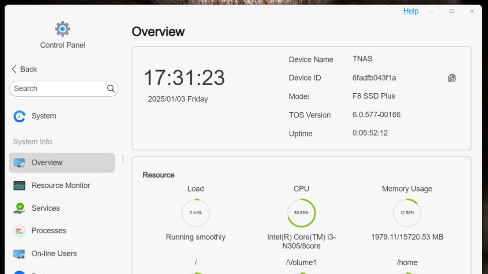Click the Processes list icon

(19, 231)
